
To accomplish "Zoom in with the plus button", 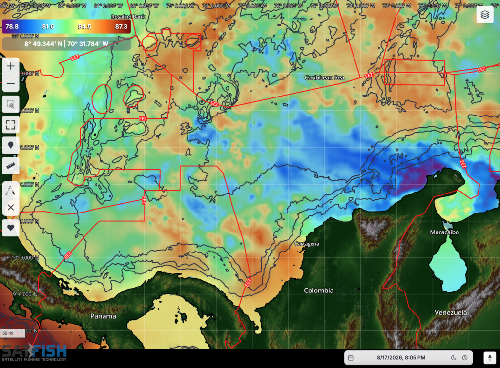I will pos(11,66).
